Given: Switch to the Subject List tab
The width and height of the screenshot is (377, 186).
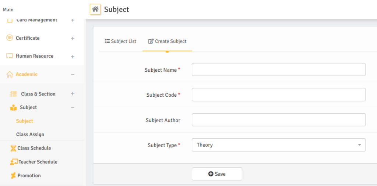Looking at the screenshot, I should click(120, 41).
